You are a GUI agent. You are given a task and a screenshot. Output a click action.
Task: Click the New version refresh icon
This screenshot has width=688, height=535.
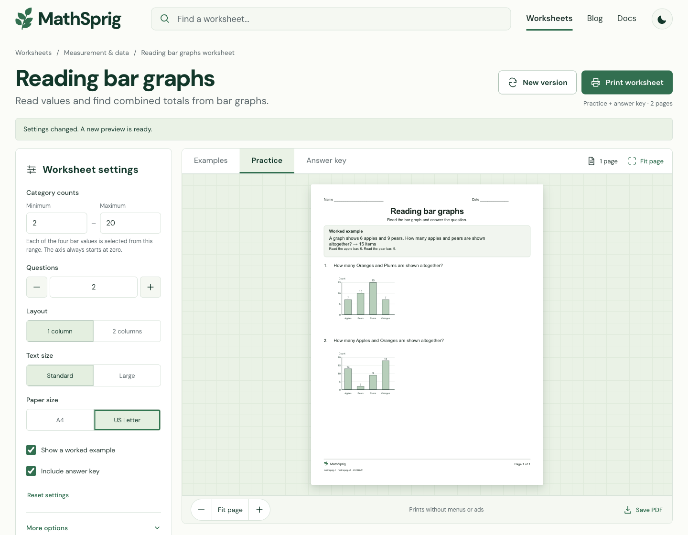pyautogui.click(x=513, y=83)
